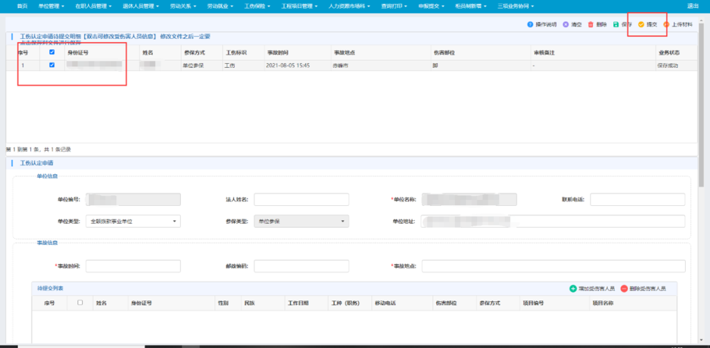Click the 清空 clear icon
This screenshot has width=710, height=348.
(x=566, y=24)
